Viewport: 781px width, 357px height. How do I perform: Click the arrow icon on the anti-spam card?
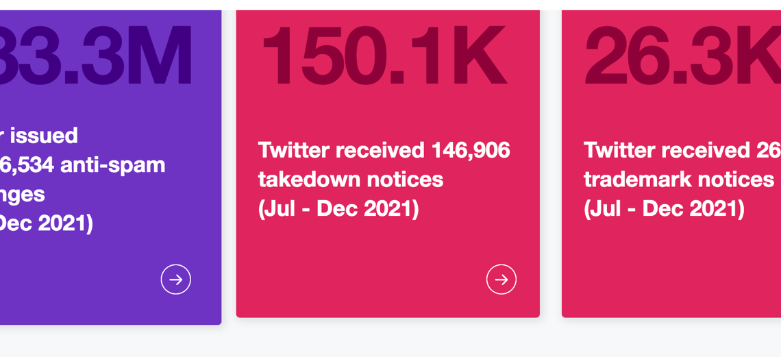click(x=176, y=280)
